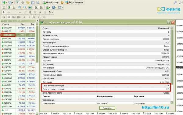This screenshot has width=183, height=115.
Task: Click the Спред row in dialog
Action: click(106, 28)
